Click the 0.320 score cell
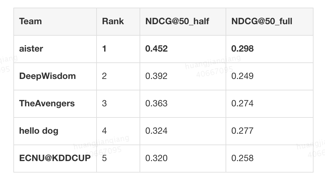The height and width of the screenshot is (184, 325). (156, 158)
